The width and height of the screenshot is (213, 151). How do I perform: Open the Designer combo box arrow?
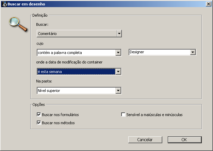point(193,52)
